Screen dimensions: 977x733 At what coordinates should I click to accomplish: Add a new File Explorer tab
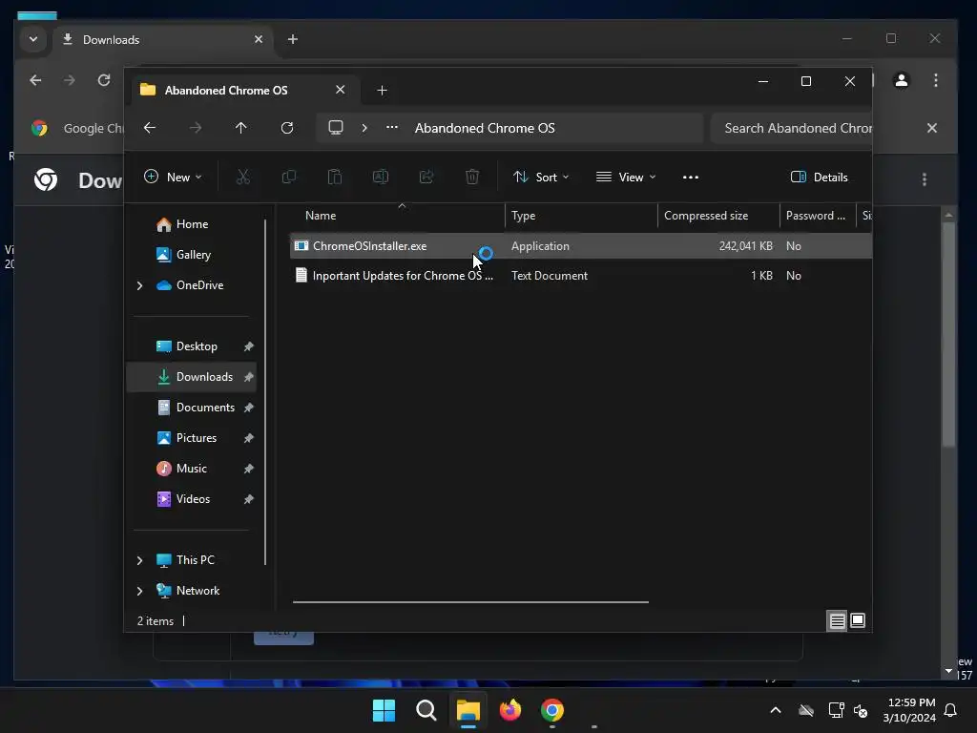pyautogui.click(x=382, y=91)
